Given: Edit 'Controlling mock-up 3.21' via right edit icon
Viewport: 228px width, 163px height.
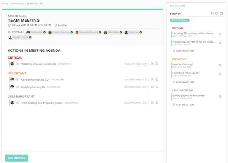Looking at the screenshot, I should (152, 80).
